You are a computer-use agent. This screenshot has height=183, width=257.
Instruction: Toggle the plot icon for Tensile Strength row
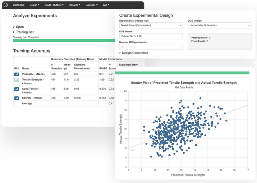(17, 80)
